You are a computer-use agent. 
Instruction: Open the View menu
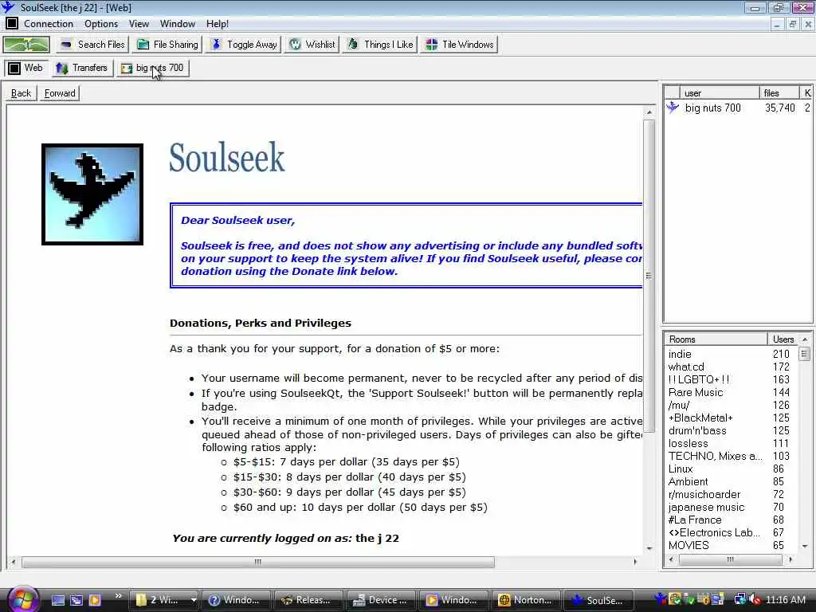(139, 24)
